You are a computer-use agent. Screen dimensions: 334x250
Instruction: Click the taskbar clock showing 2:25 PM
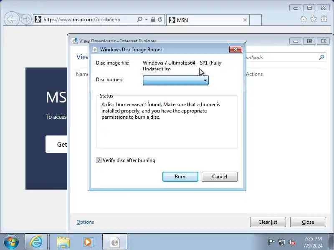pyautogui.click(x=313, y=242)
